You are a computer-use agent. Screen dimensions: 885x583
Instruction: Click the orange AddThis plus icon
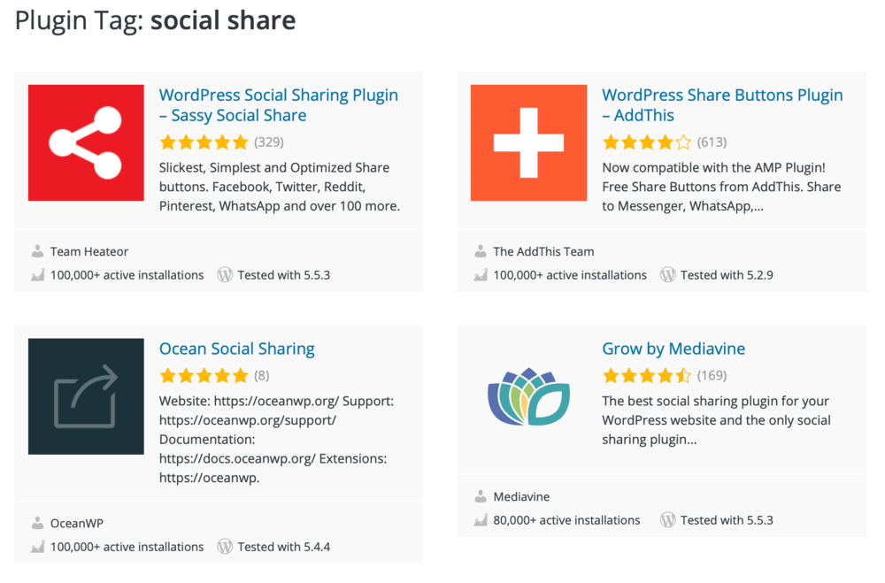point(527,142)
